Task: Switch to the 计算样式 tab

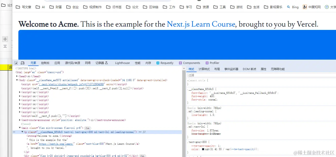Action: 204,69
